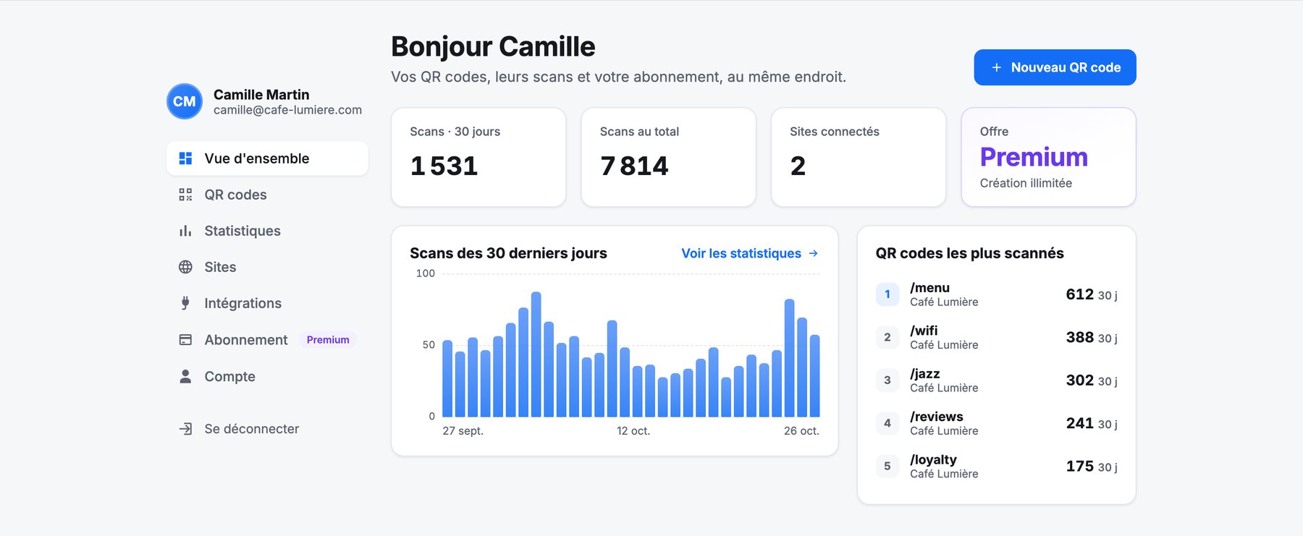Click the 27 sept. axis label
The height and width of the screenshot is (536, 1303).
[x=463, y=431]
